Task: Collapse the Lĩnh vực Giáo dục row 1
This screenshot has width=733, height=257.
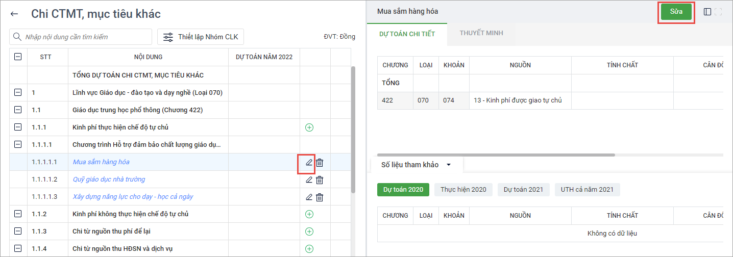Action: pyautogui.click(x=18, y=93)
